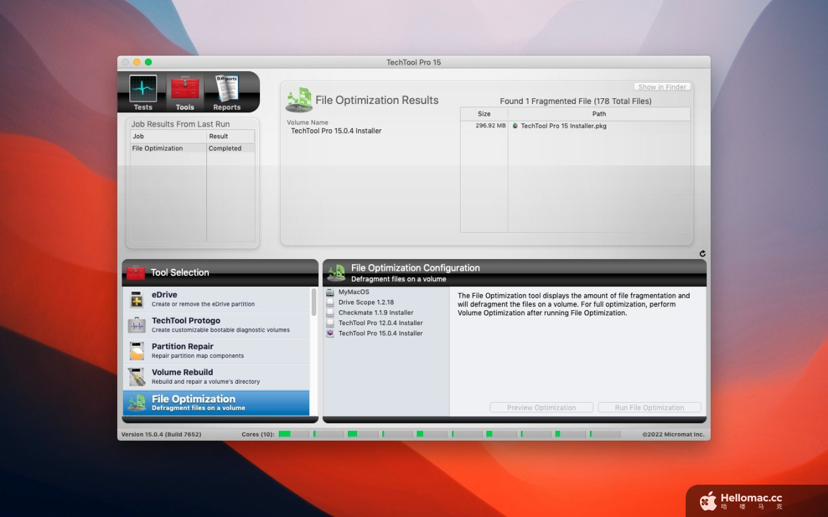828x517 pixels.
Task: Select Checkmate 1.1.9 Installer volume icon
Action: tap(331, 313)
